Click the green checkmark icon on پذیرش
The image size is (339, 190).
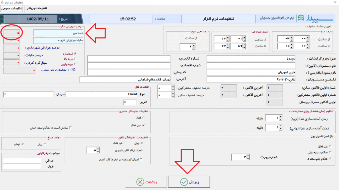click(x=183, y=182)
